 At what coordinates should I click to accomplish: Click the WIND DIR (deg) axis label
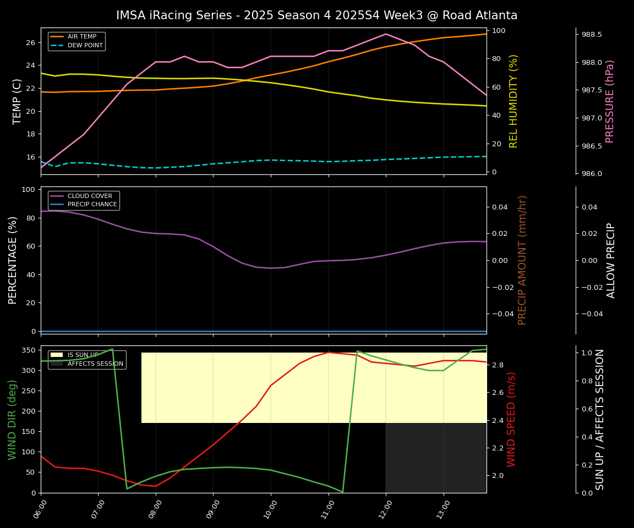coord(12,419)
